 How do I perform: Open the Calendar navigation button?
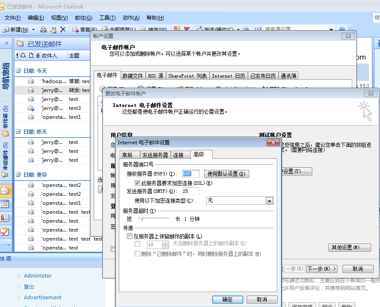click(5, 204)
